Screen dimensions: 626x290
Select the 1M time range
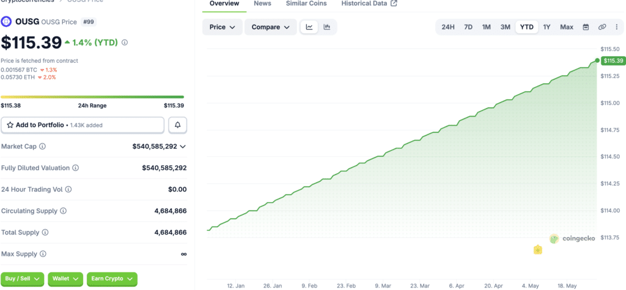pos(486,27)
